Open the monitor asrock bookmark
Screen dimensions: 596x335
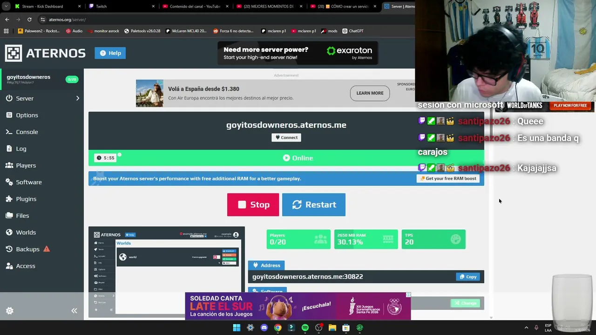103,31
